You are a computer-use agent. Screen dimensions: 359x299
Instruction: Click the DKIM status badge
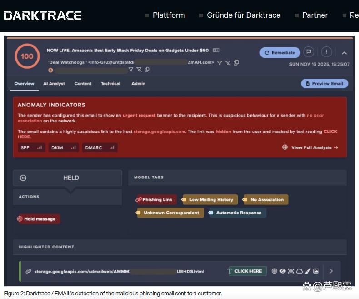(64, 147)
